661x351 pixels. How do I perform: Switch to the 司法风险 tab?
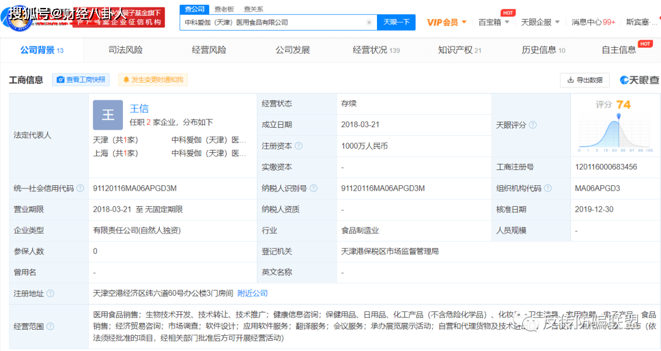click(x=125, y=50)
